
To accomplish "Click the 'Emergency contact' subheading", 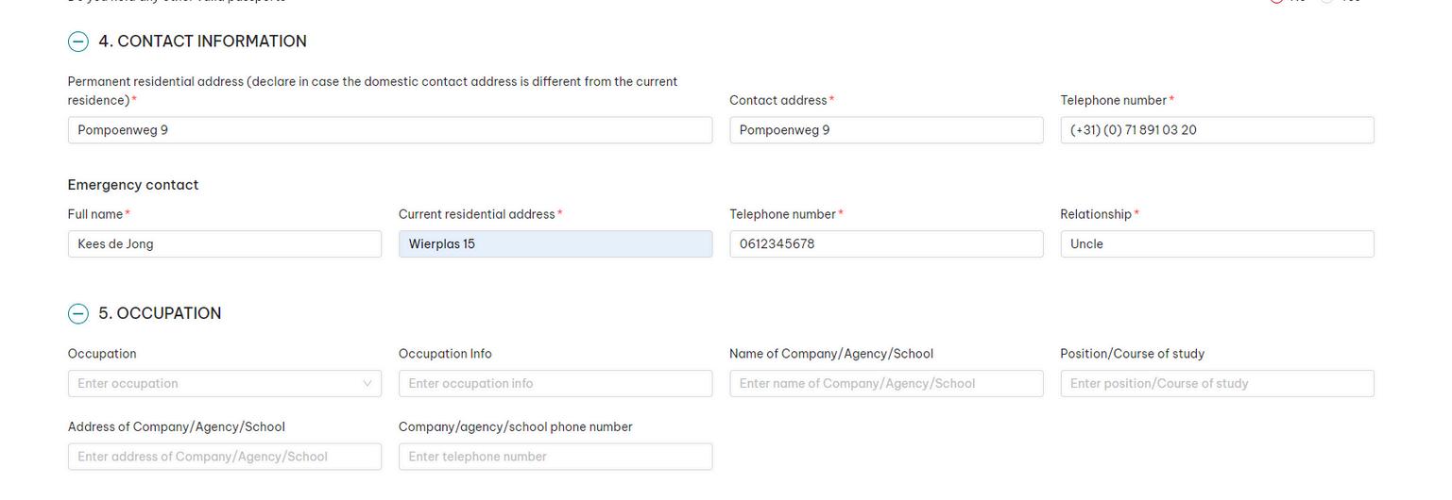I will coord(132,185).
